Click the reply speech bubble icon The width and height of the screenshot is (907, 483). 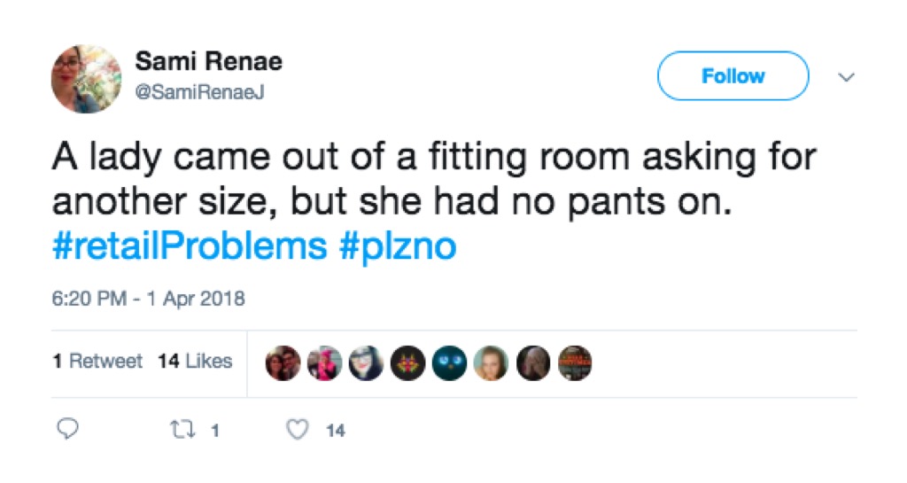click(67, 431)
